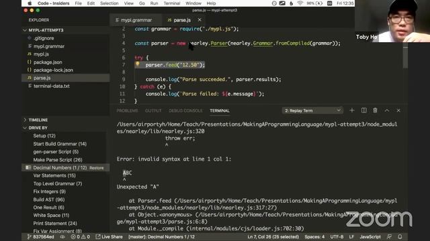Click the [master]: Decimal Numbers status item
430x241 pixels.
(x=161, y=236)
